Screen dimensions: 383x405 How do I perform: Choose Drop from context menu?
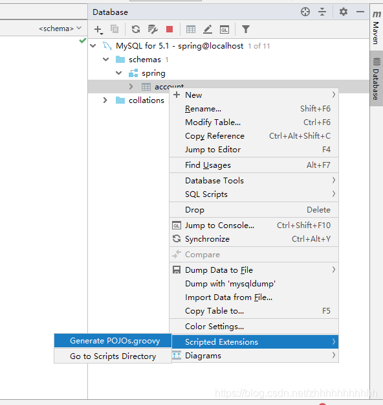point(254,210)
